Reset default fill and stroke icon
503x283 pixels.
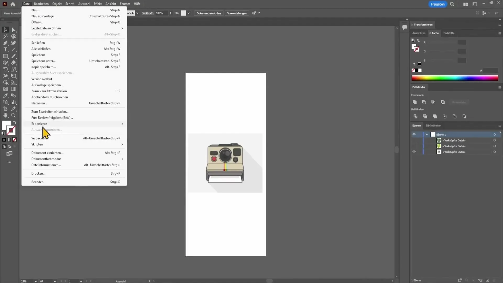(x=3, y=133)
